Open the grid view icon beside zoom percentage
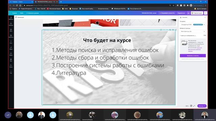 pyautogui.click(x=191, y=106)
